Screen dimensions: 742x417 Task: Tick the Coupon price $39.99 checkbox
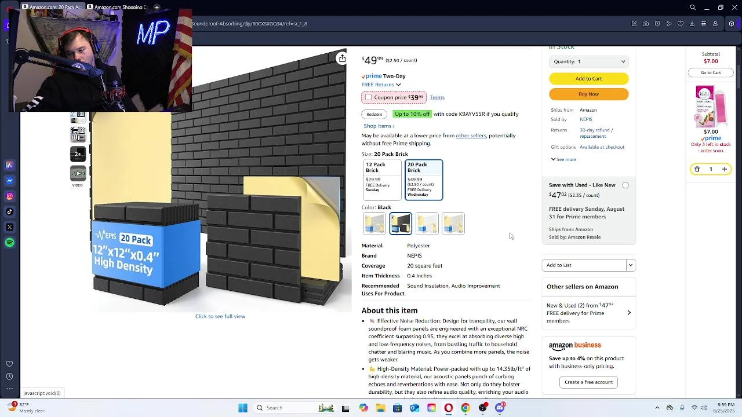tap(368, 97)
